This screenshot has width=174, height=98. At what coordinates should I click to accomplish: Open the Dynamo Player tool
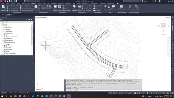click(136, 7)
